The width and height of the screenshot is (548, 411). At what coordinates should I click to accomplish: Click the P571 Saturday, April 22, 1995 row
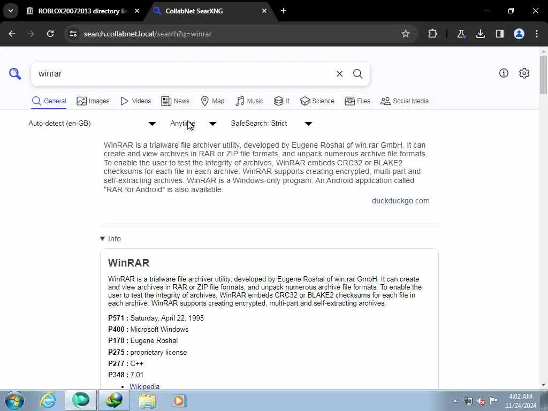pos(156,318)
